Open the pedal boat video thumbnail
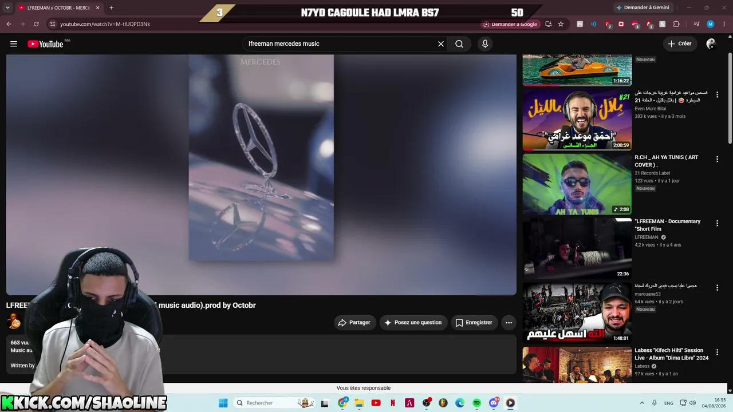The height and width of the screenshot is (412, 733). click(577, 70)
